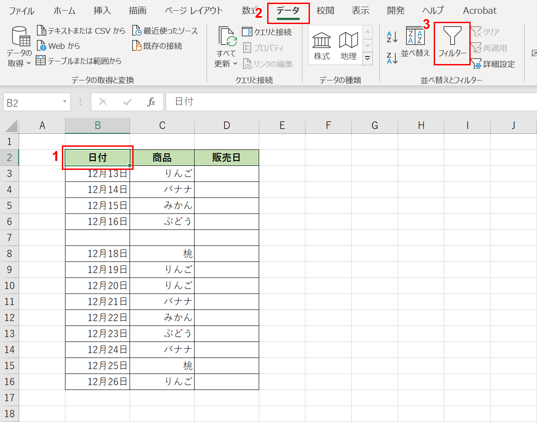537x422 pixels.
Task: Click Queries and Connections (クエリと接続) button
Action: 267,32
